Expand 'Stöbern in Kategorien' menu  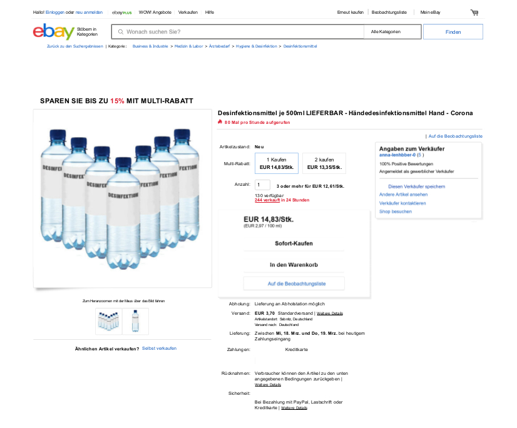87,32
